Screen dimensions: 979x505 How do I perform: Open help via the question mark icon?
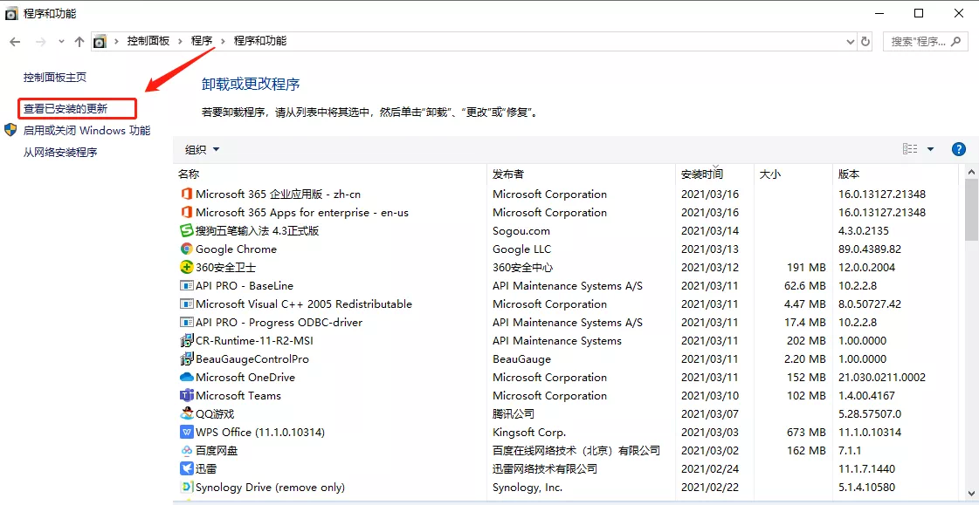pos(959,148)
